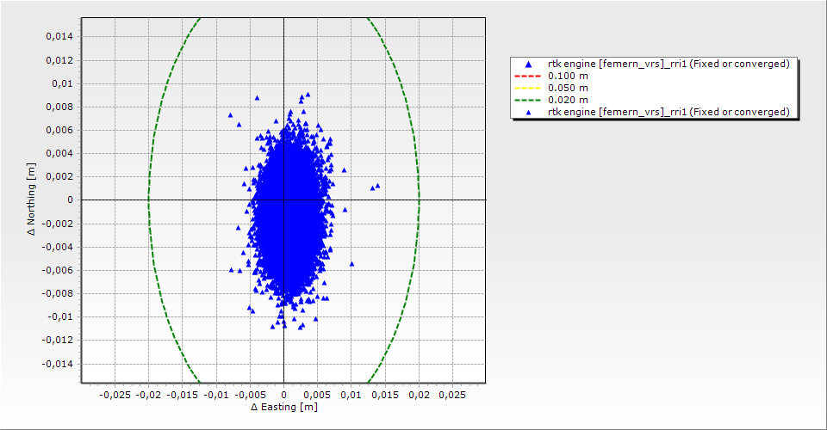This screenshot has height=430, width=827.
Task: Click the "Δ Easting [m]" axis title
Action: coord(283,407)
